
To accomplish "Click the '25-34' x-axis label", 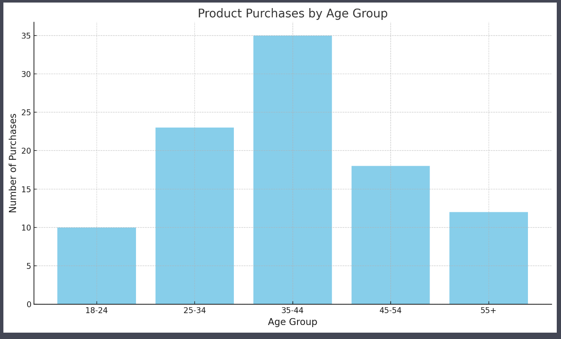I will click(x=194, y=311).
